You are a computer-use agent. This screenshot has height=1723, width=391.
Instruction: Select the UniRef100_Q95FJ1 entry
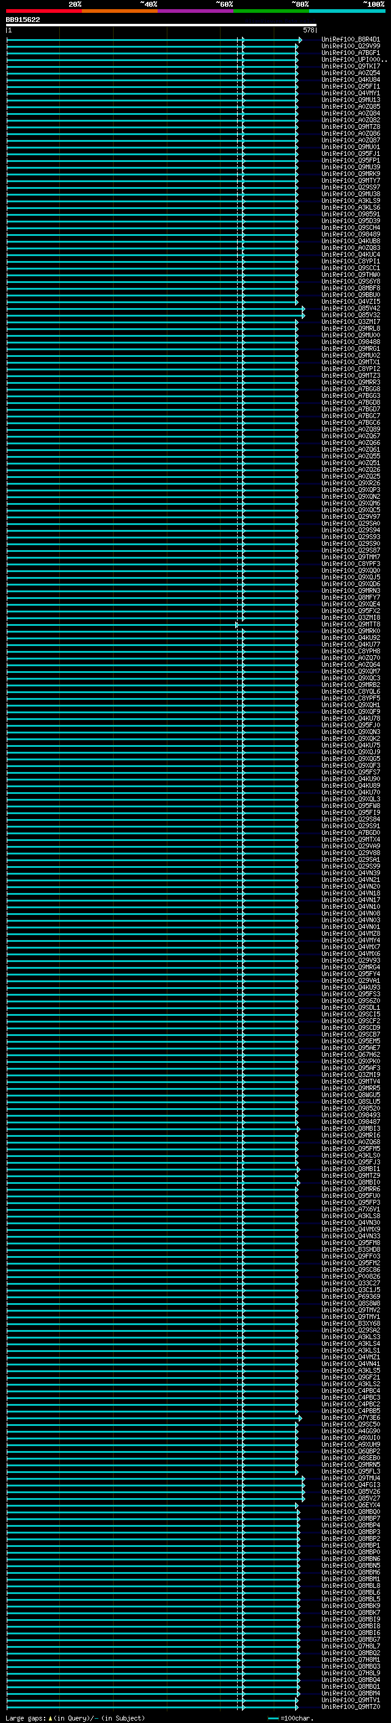point(350,154)
